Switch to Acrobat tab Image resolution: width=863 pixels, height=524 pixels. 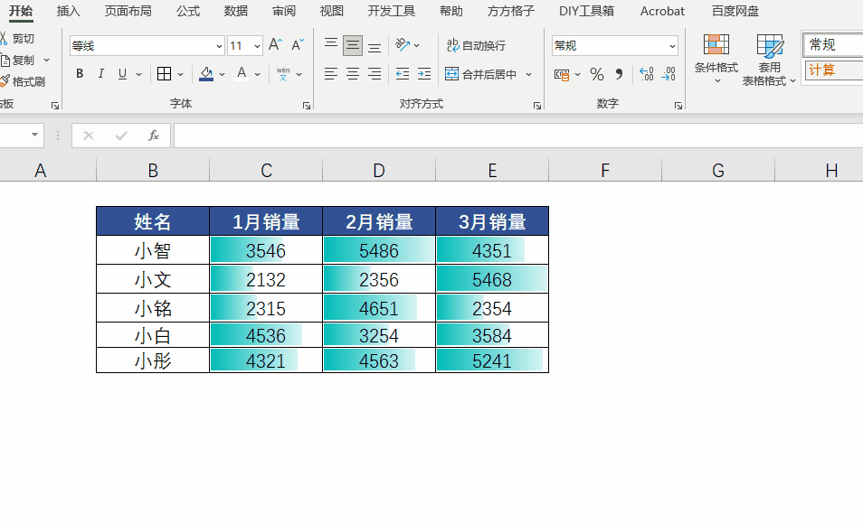point(662,11)
